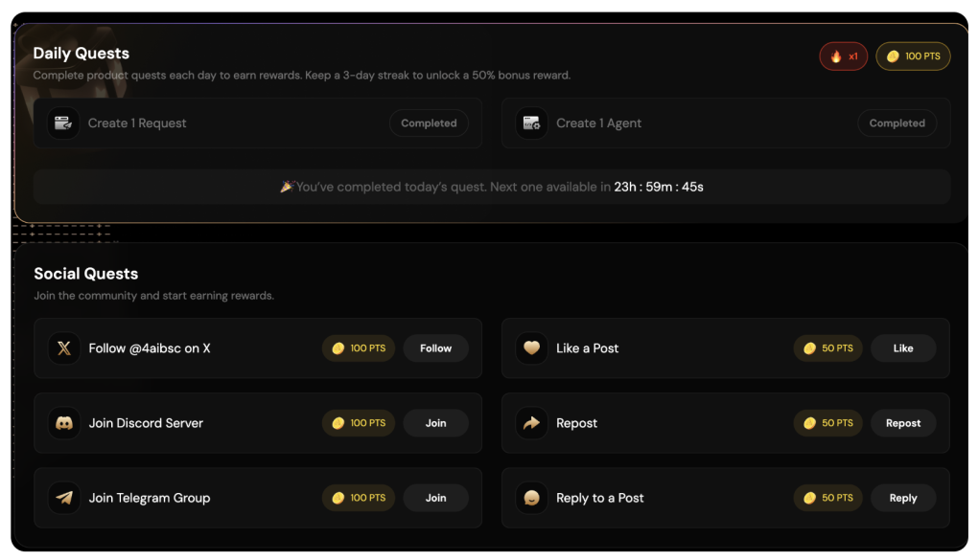Click the smiley icon for Reply to a Post
This screenshot has width=978, height=560.
(x=531, y=498)
